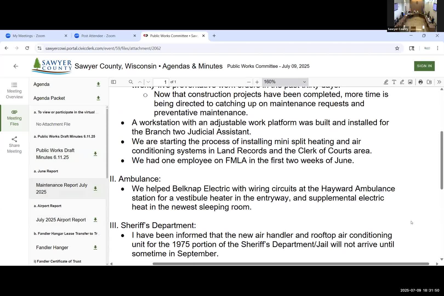Select the add text annotation tool
The width and height of the screenshot is (444, 296).
point(394,82)
